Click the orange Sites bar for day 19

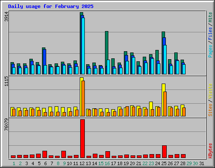(x=127, y=111)
